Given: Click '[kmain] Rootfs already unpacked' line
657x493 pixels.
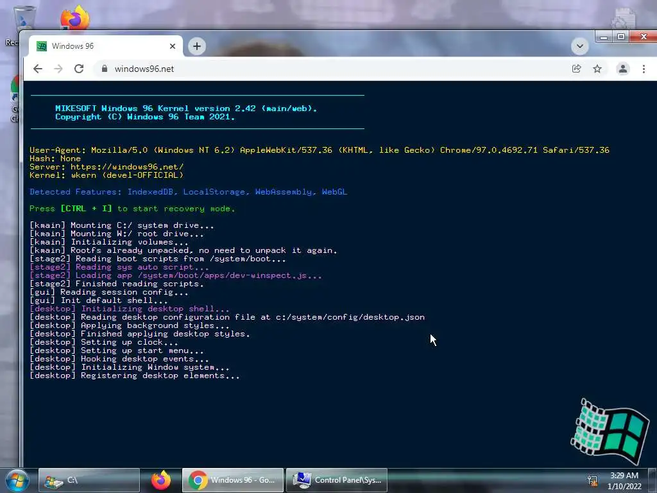Looking at the screenshot, I should pyautogui.click(x=183, y=250).
